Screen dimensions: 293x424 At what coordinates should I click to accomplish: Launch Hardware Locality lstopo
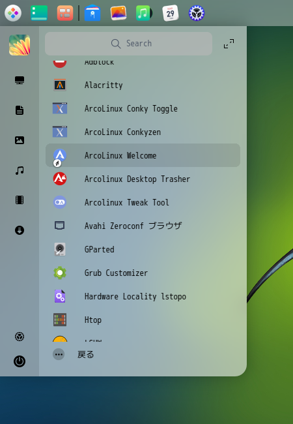(143, 296)
